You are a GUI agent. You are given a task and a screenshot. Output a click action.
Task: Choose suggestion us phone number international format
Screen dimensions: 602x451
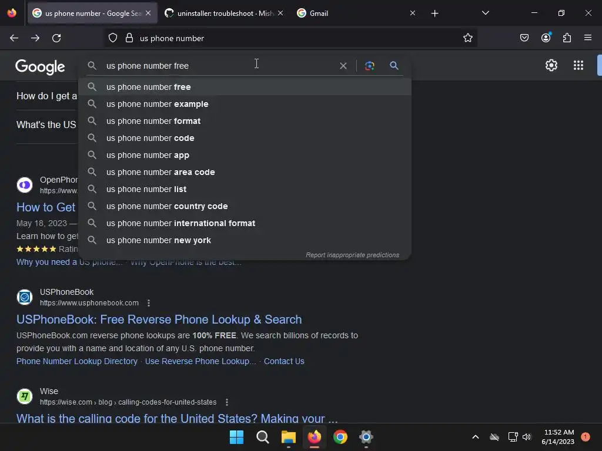tap(245, 223)
